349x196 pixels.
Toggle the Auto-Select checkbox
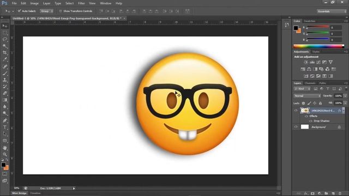(20, 11)
